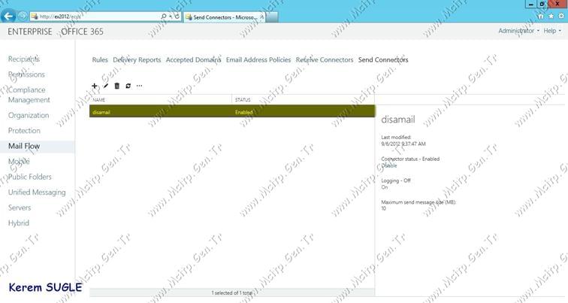The height and width of the screenshot is (303, 568).
Task: Open Hybrid in the sidebar
Action: tap(19, 223)
